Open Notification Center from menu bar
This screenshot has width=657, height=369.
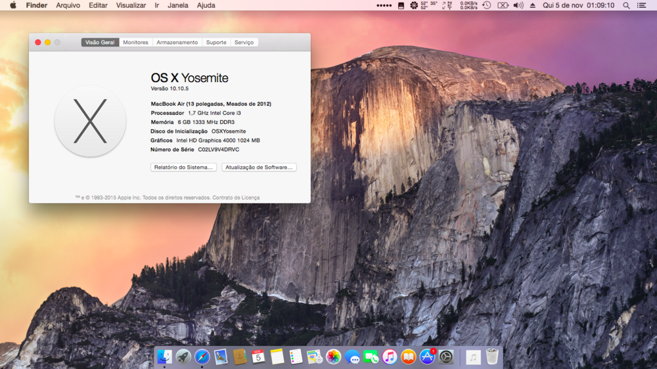pyautogui.click(x=642, y=5)
